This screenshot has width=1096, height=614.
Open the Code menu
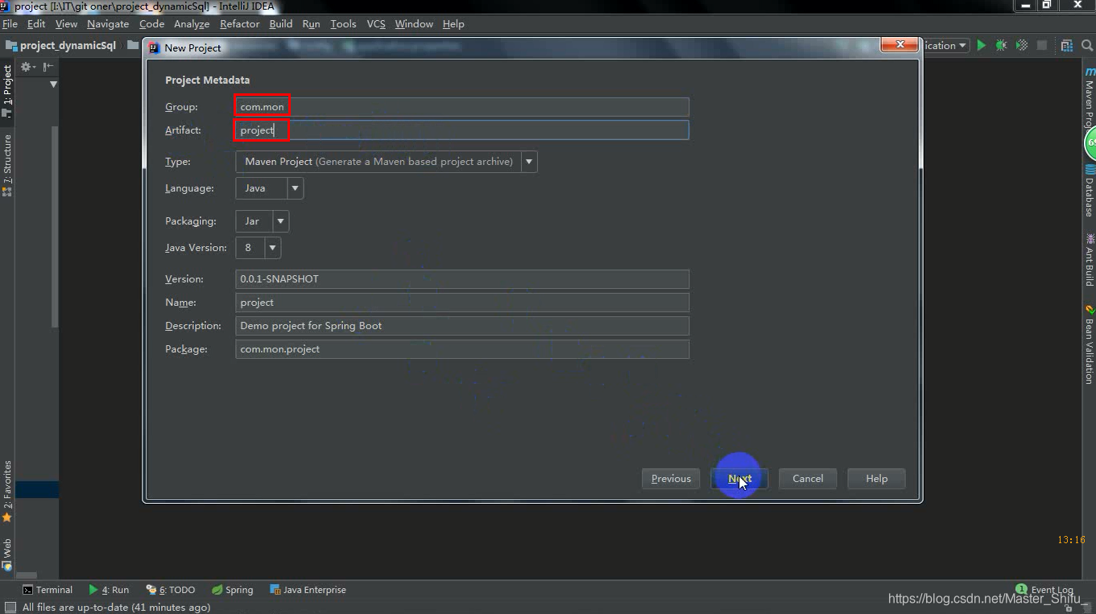[151, 24]
